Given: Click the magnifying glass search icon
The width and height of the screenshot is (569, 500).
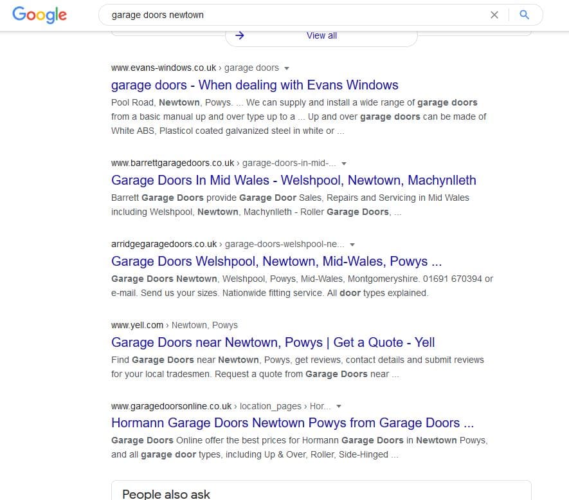Looking at the screenshot, I should pos(524,15).
